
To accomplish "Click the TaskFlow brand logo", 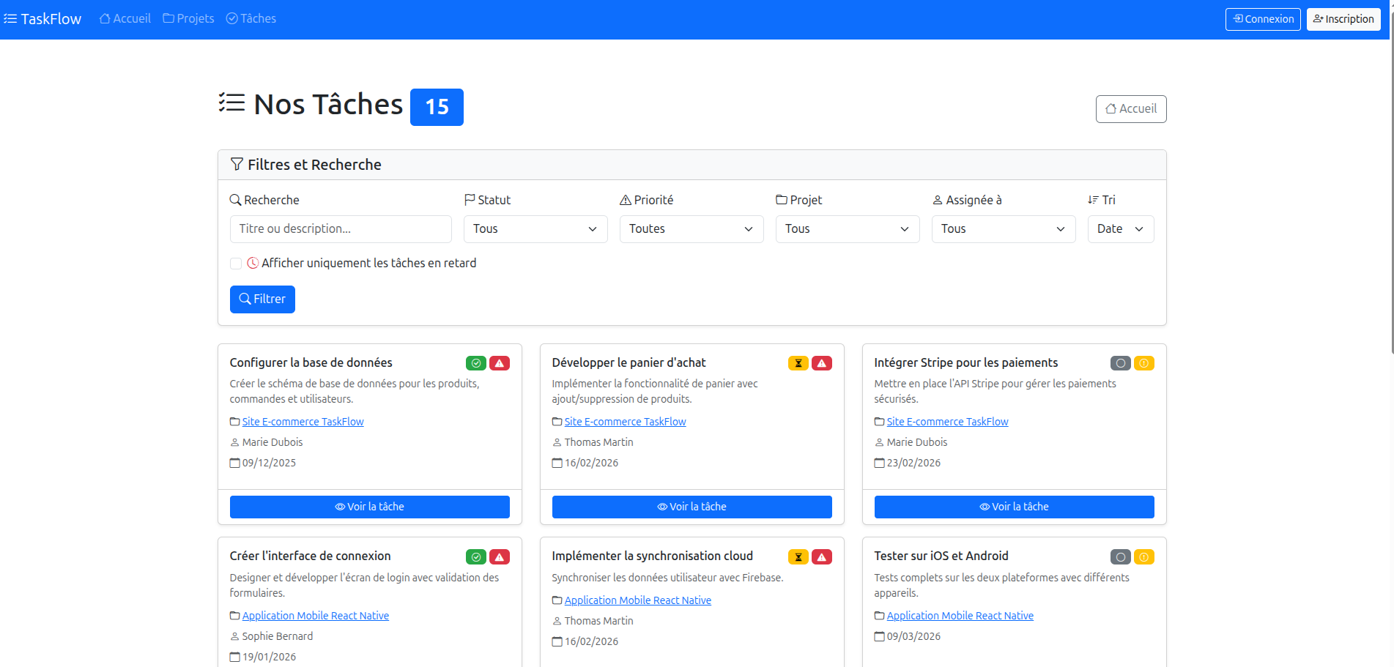I will 42,19.
